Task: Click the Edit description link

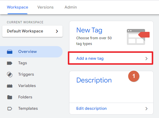Action: click(x=91, y=108)
